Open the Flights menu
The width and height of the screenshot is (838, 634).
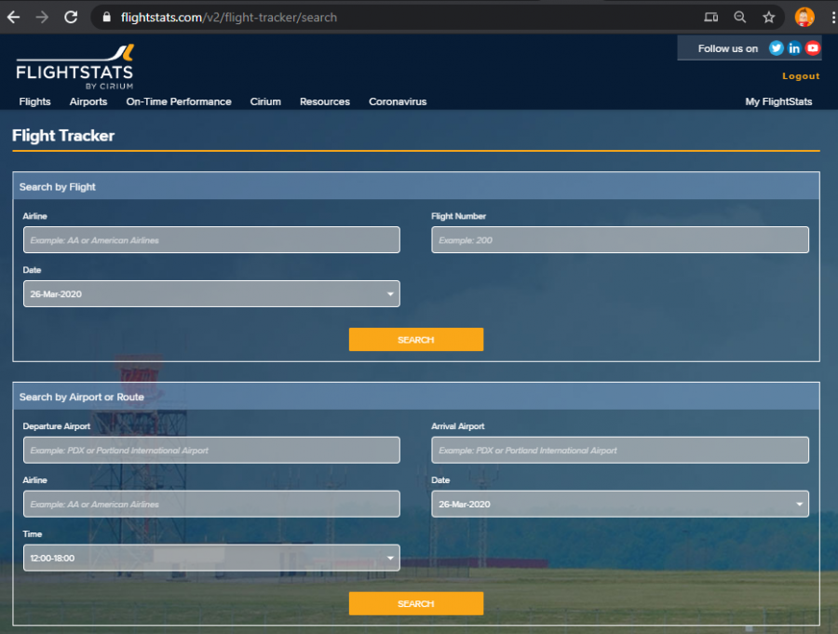[34, 101]
